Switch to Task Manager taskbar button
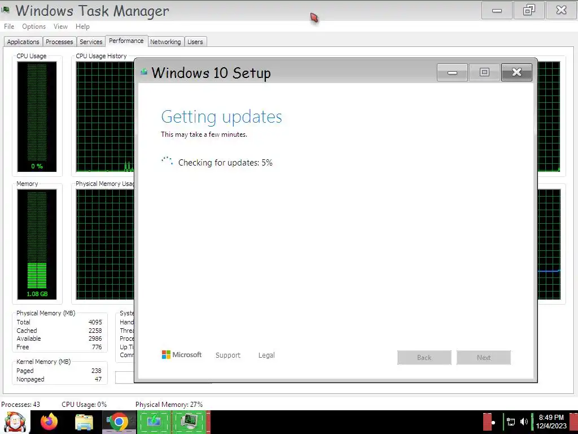Image resolution: width=578 pixels, height=434 pixels. [x=190, y=422]
